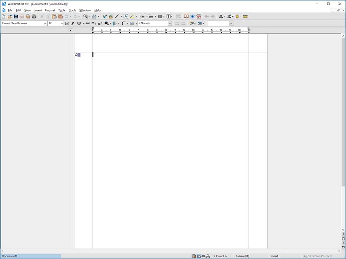Image resolution: width=346 pixels, height=259 pixels.
Task: Open the Help menu
Action: click(x=97, y=10)
